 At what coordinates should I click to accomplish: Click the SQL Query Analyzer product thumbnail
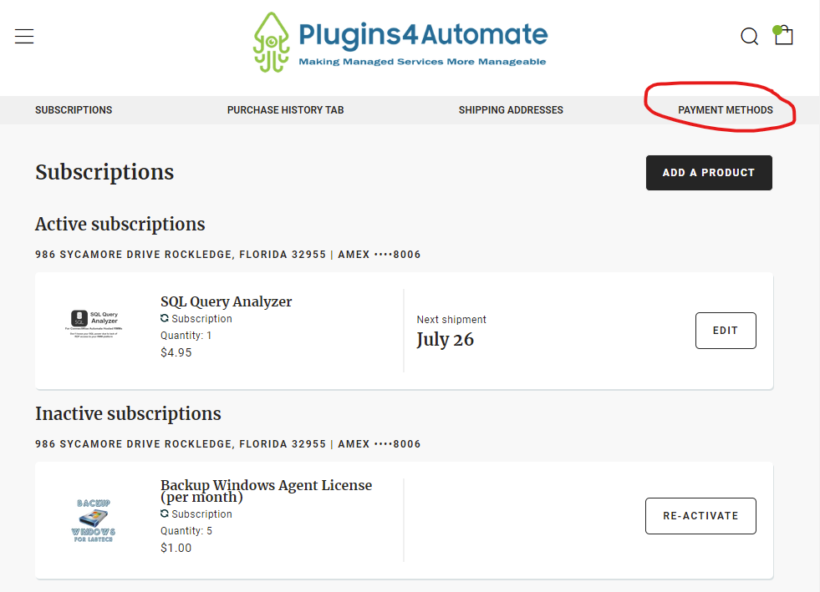point(94,323)
